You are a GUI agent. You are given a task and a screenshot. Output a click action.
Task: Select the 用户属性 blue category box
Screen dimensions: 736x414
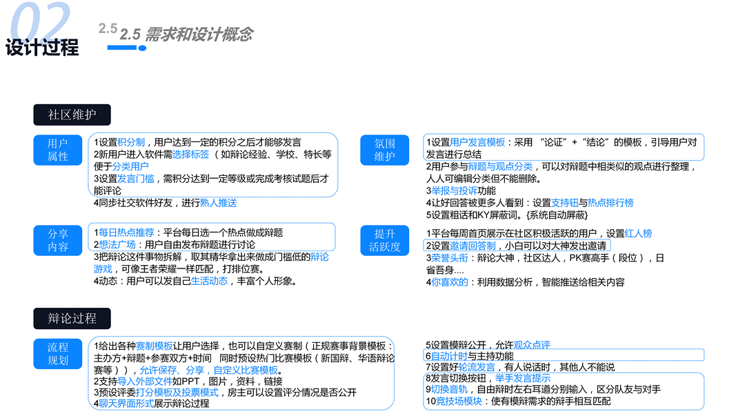pyautogui.click(x=58, y=150)
